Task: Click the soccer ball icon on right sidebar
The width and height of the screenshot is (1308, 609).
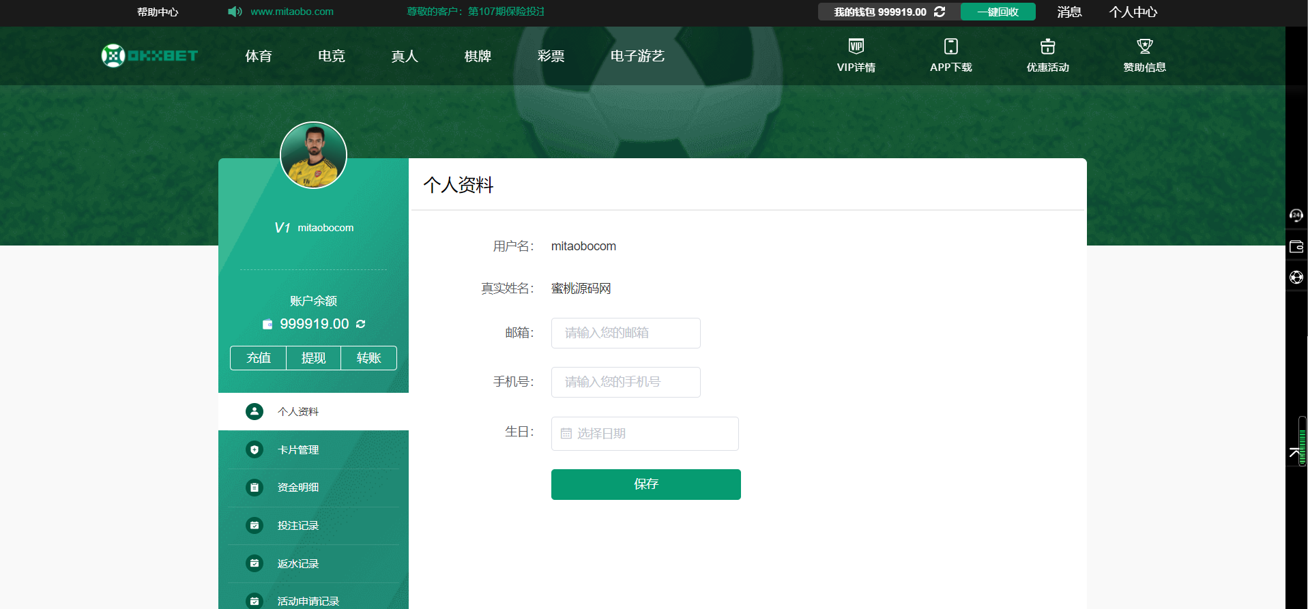Action: pos(1296,278)
